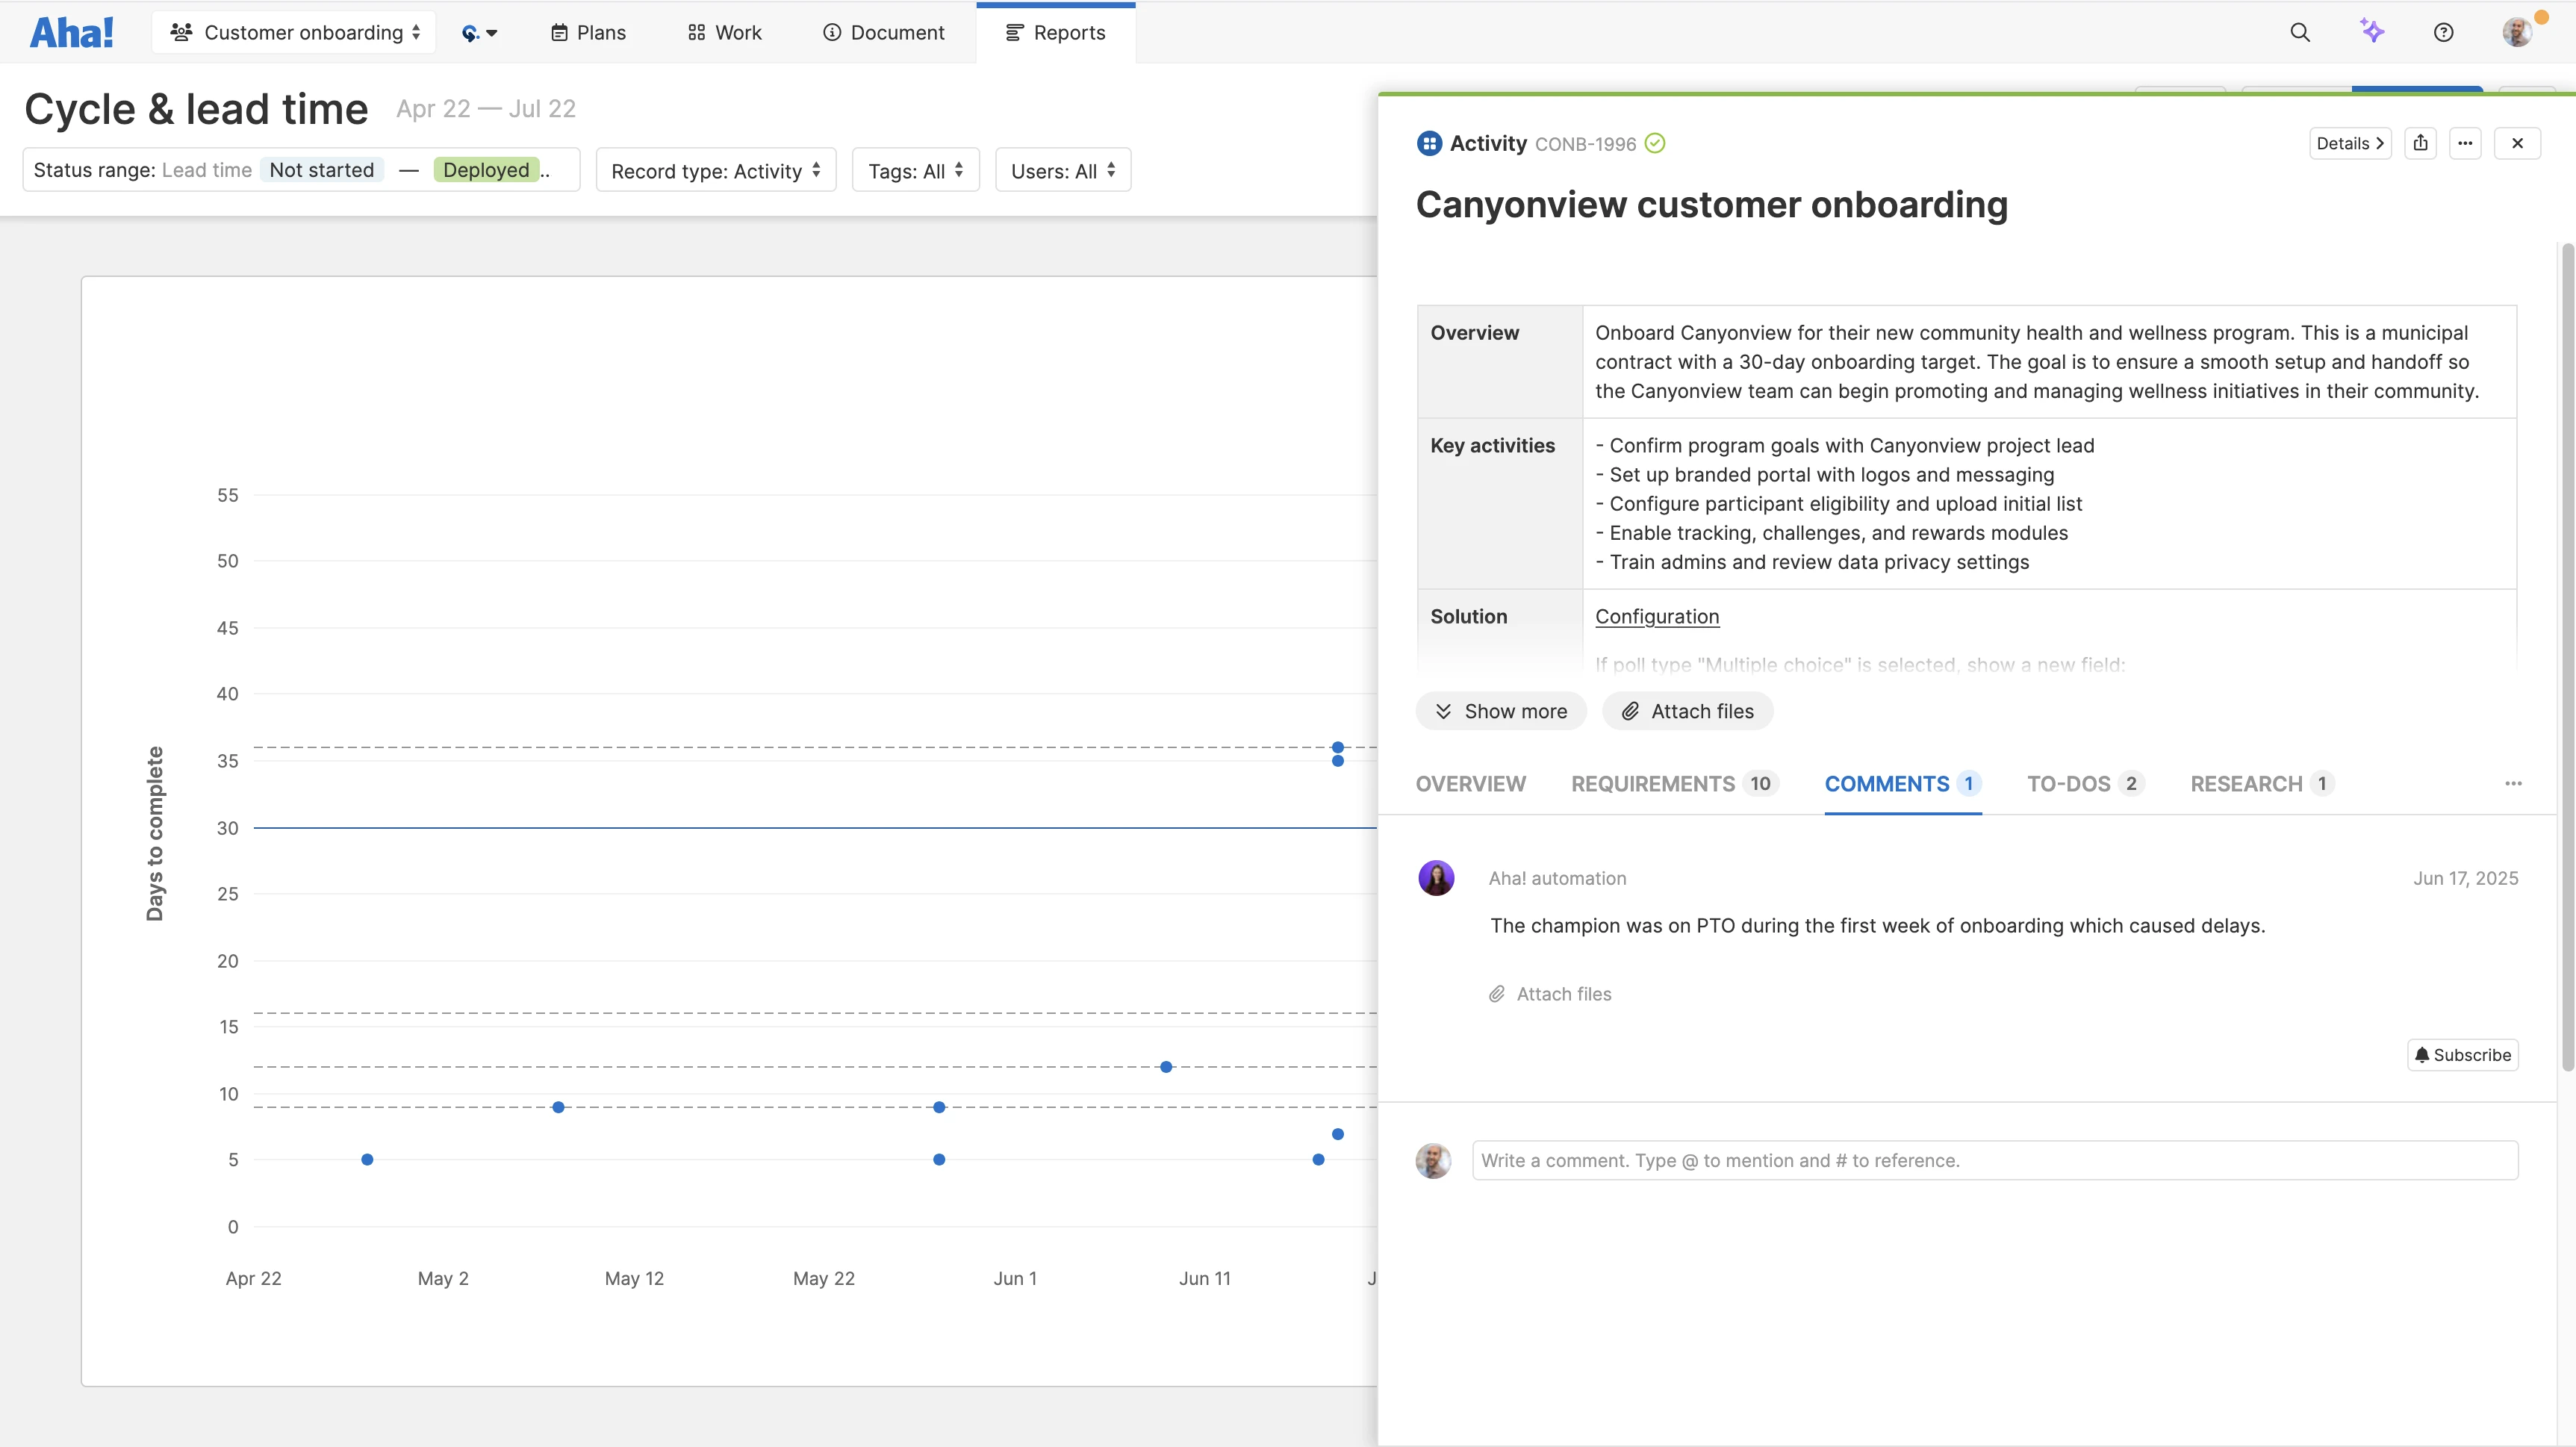Click in the Write a comment field
The height and width of the screenshot is (1447, 2576).
[x=1994, y=1160]
